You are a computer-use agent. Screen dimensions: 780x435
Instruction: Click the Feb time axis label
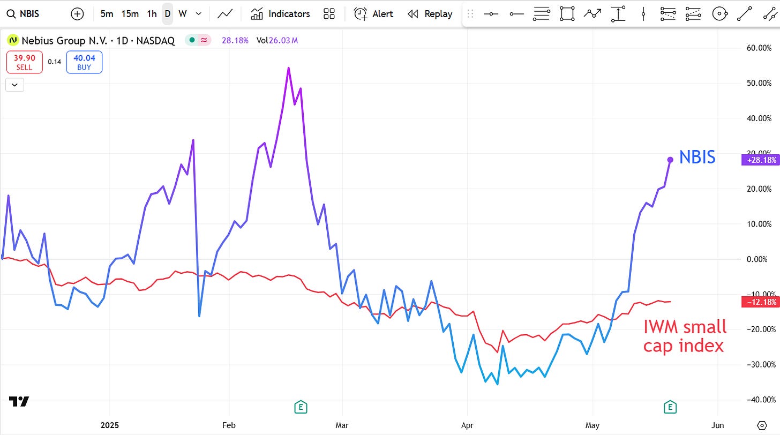(229, 425)
